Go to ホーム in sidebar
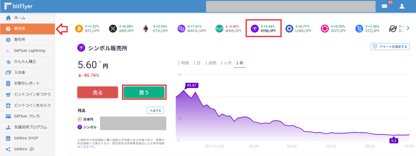416x156 pixels. pos(28,18)
